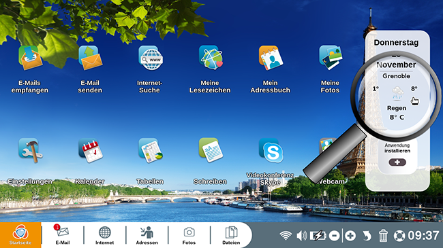Screen dimensions: 443x248
Task: Open the trash bin icon
Action: [x=383, y=236]
